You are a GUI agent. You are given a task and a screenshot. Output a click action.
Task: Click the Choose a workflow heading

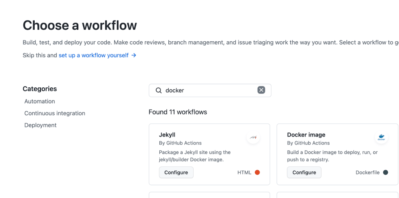click(x=79, y=25)
